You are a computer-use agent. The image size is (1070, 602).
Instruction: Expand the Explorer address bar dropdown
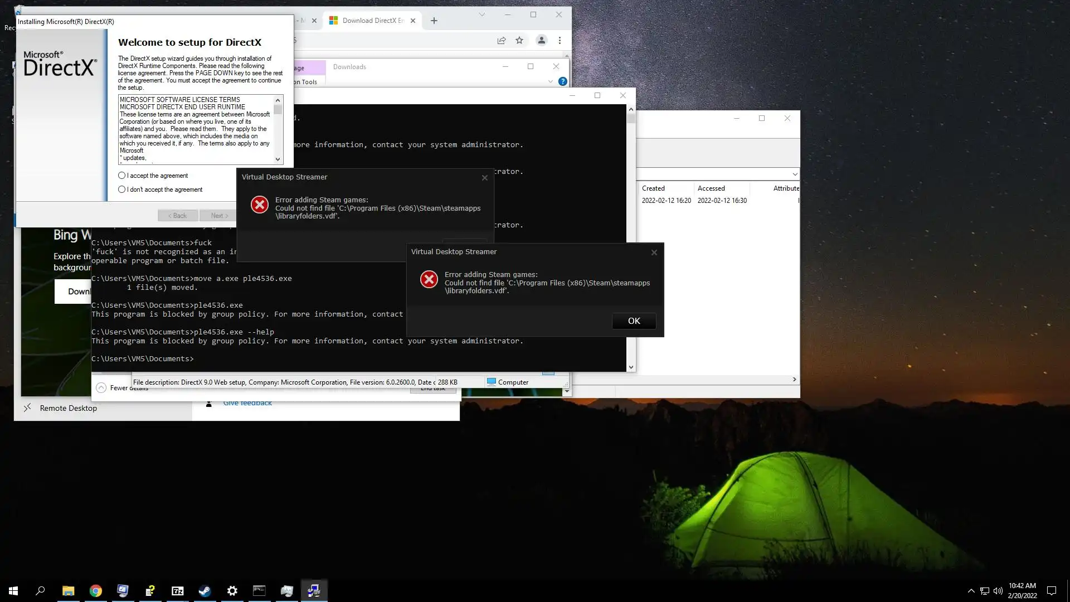tap(795, 174)
